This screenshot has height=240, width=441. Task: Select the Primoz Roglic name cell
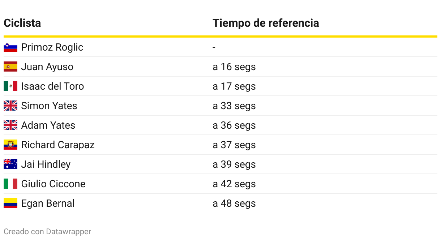pos(52,47)
